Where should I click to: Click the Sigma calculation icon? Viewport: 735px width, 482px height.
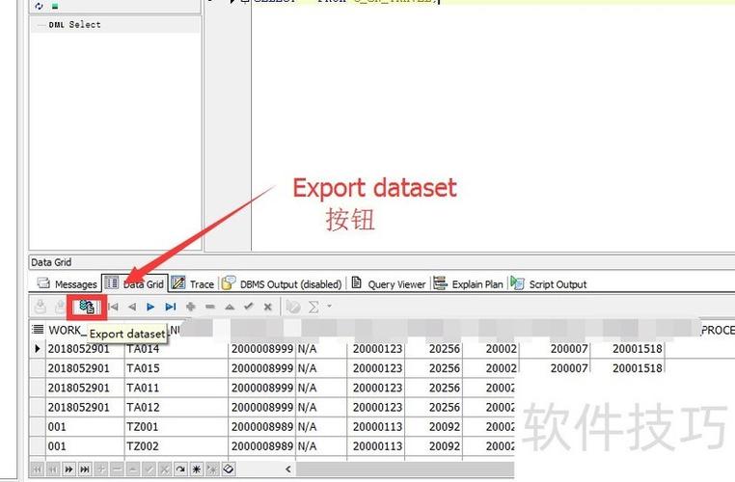(x=313, y=307)
